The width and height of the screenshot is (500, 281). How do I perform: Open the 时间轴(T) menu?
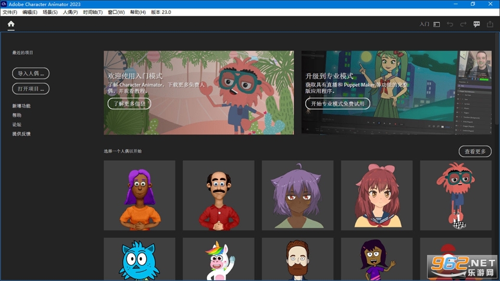[93, 12]
